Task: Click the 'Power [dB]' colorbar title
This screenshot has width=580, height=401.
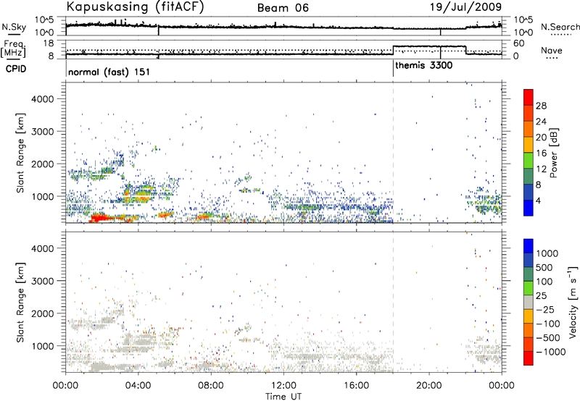Action: point(554,153)
